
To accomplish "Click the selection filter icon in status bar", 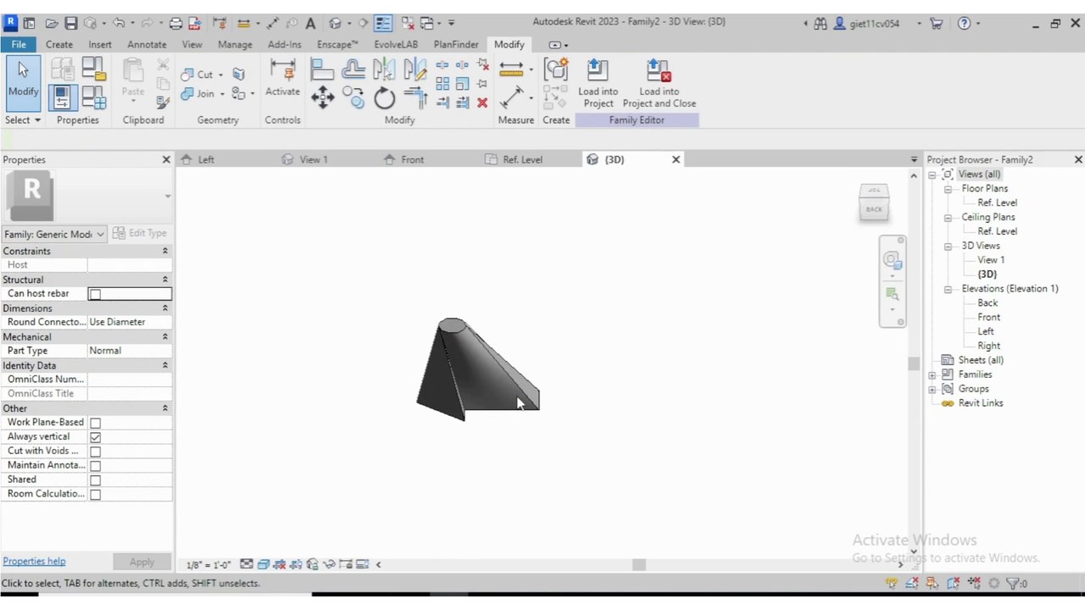I will [x=1012, y=584].
